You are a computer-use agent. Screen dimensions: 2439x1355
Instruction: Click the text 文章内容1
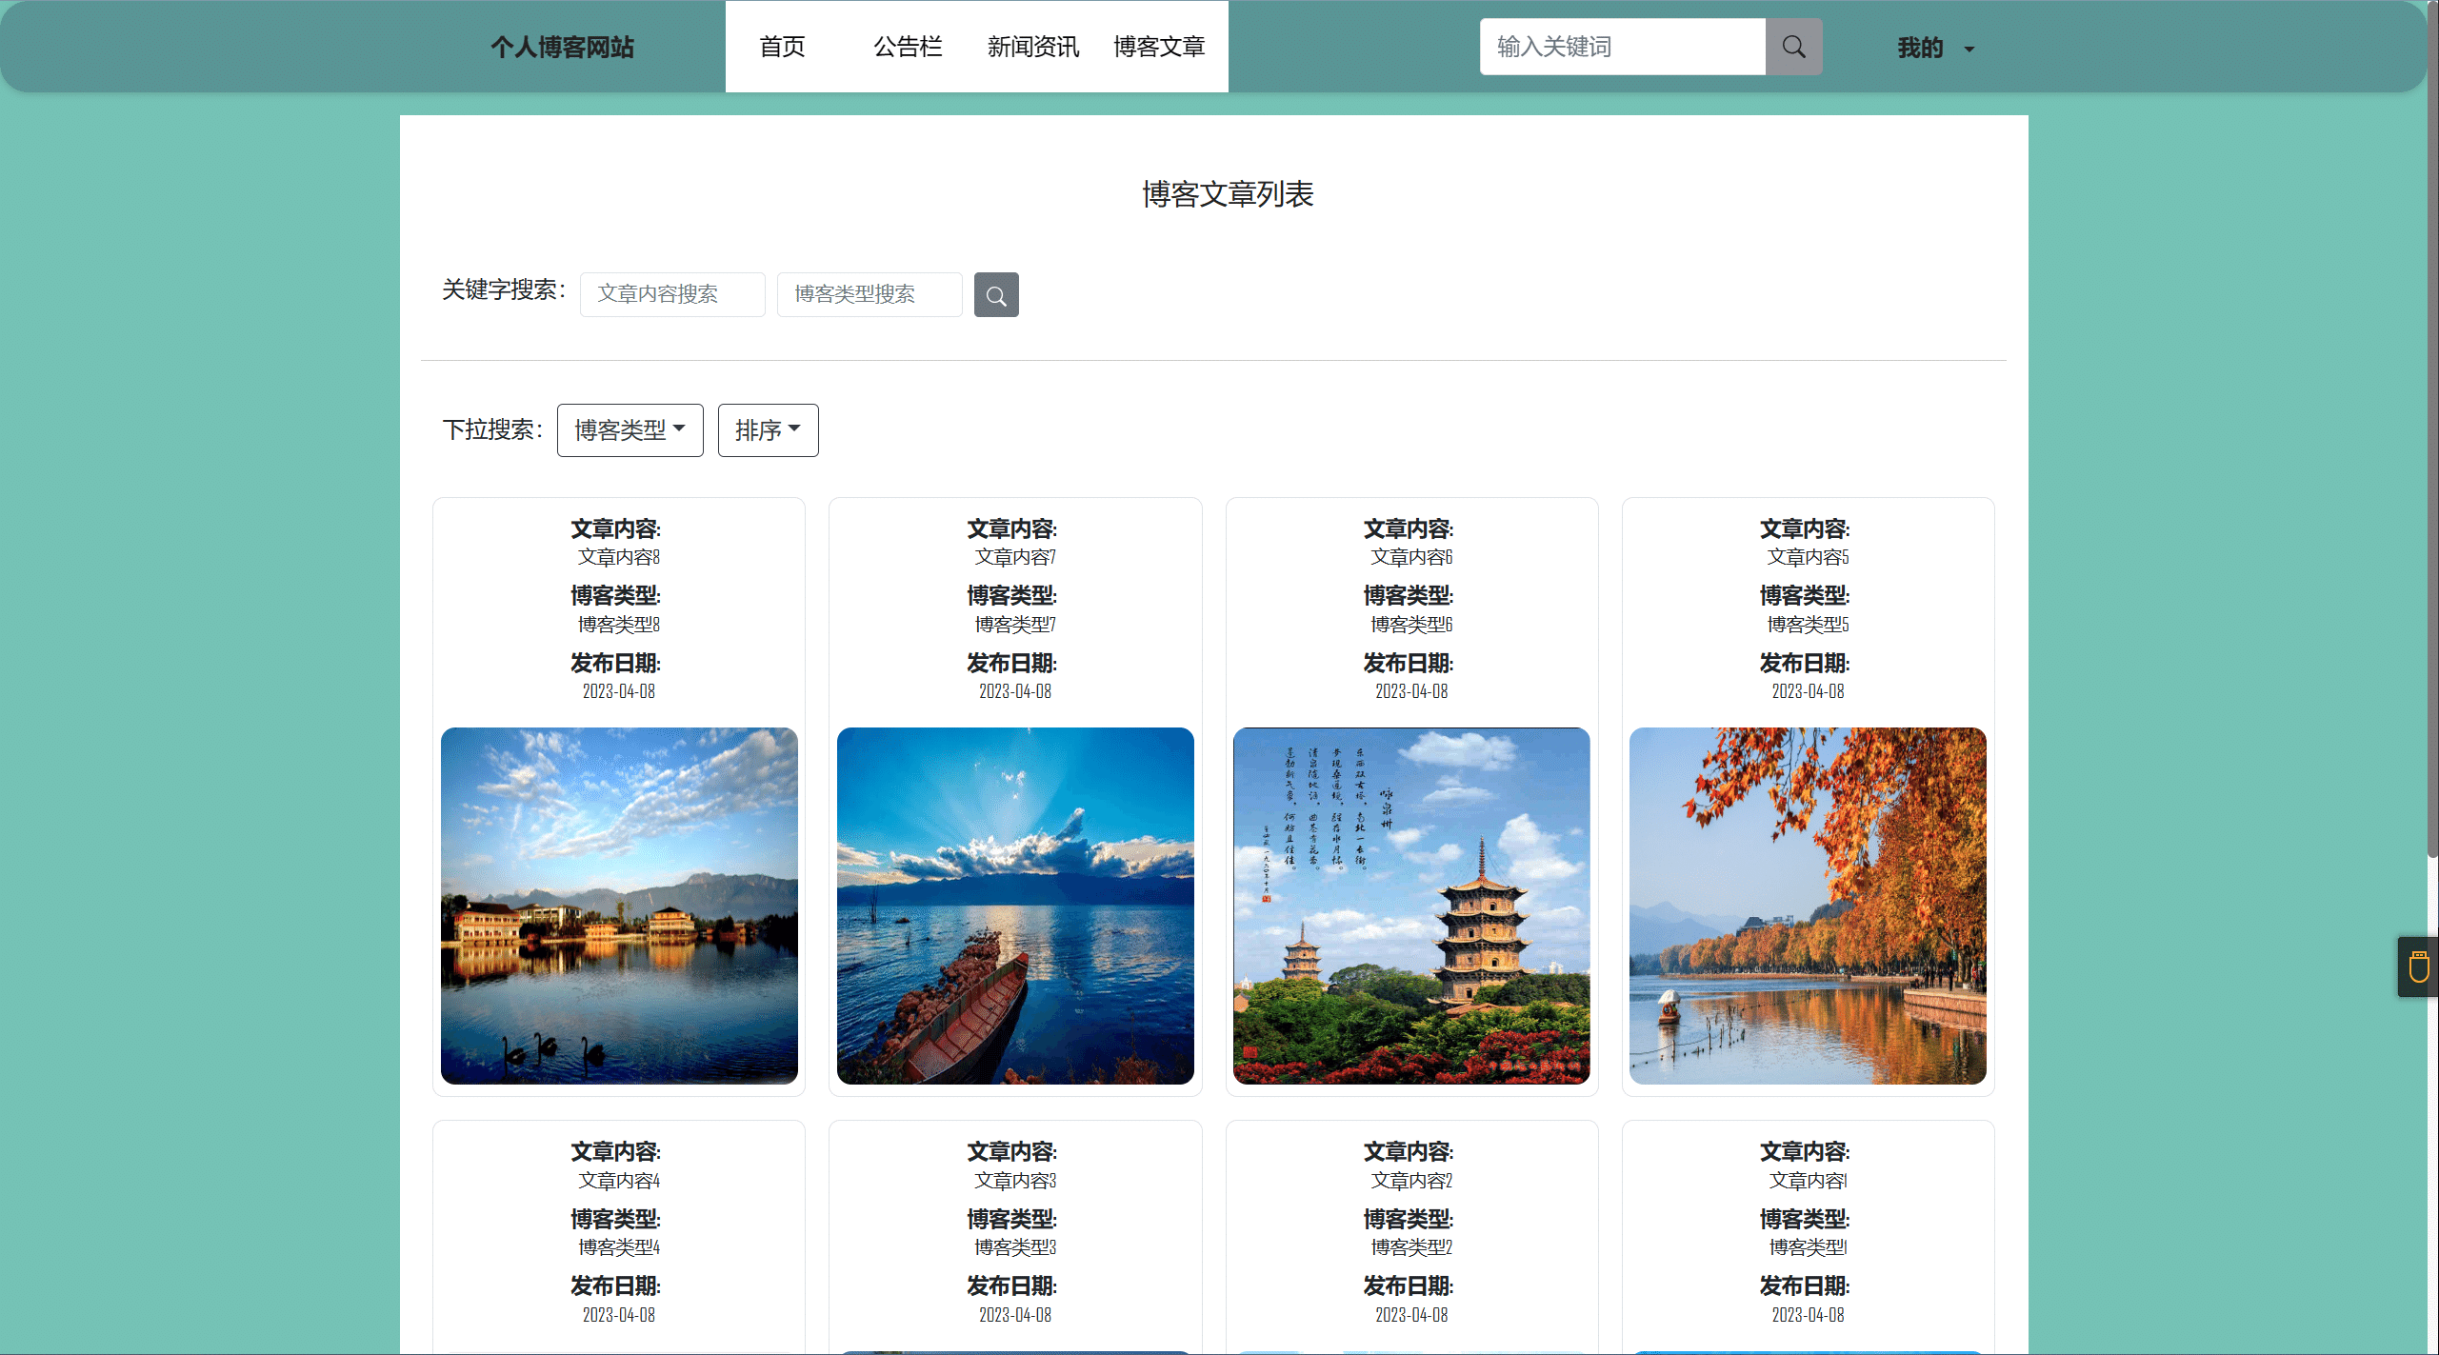(x=1808, y=1181)
